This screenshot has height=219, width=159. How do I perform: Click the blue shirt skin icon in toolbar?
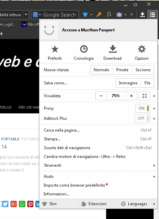[x=85, y=15]
